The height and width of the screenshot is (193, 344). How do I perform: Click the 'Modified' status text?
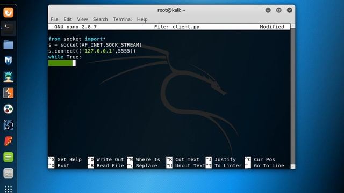pyautogui.click(x=272, y=27)
